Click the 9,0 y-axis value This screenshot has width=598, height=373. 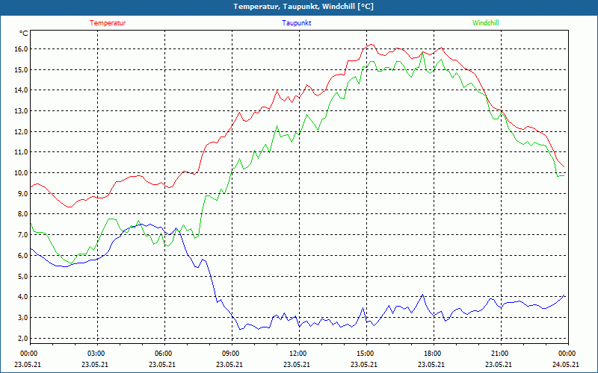tap(23, 193)
